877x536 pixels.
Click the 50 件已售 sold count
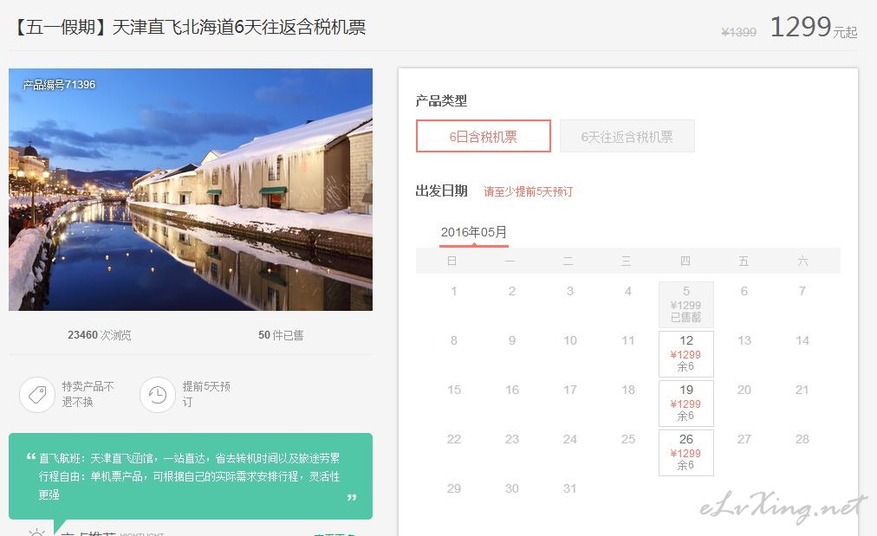(x=281, y=335)
